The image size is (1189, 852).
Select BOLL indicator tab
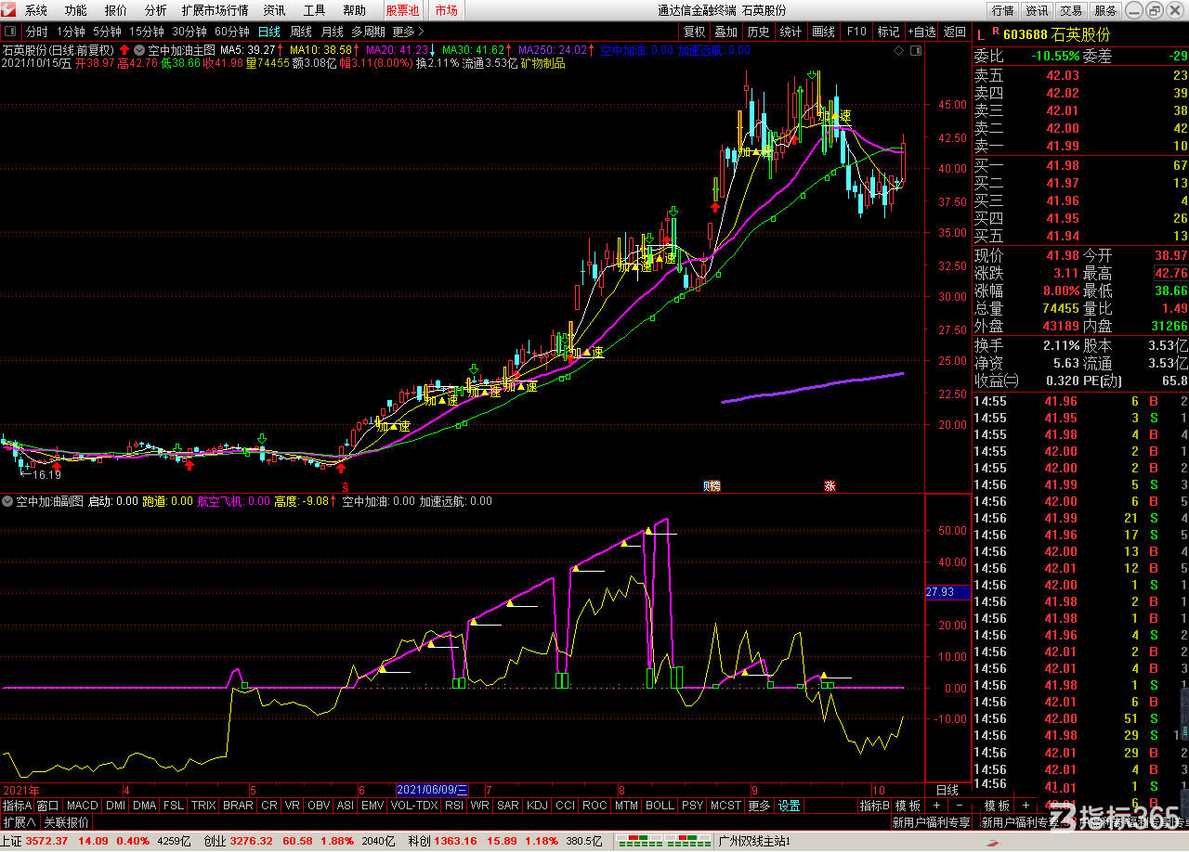pos(660,806)
